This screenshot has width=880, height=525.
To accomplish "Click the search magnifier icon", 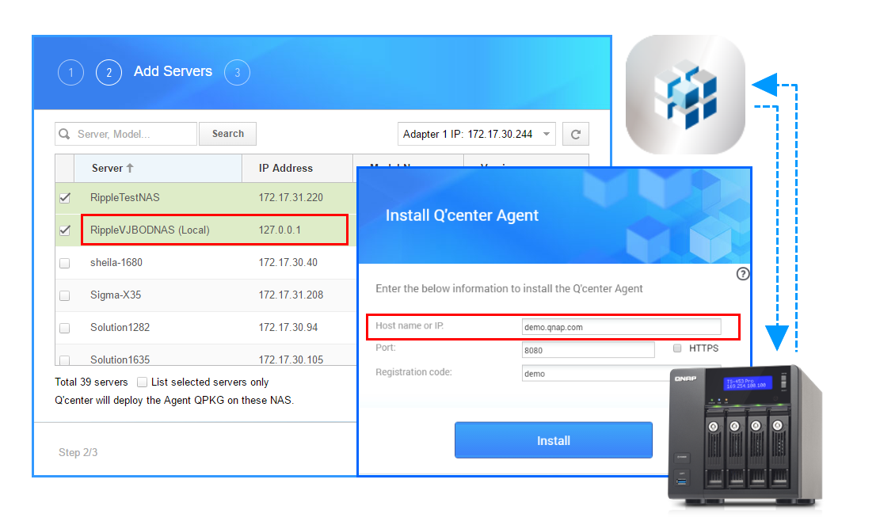I will pos(65,135).
